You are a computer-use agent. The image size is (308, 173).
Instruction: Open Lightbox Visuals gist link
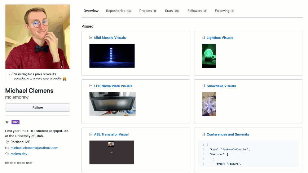click(220, 38)
